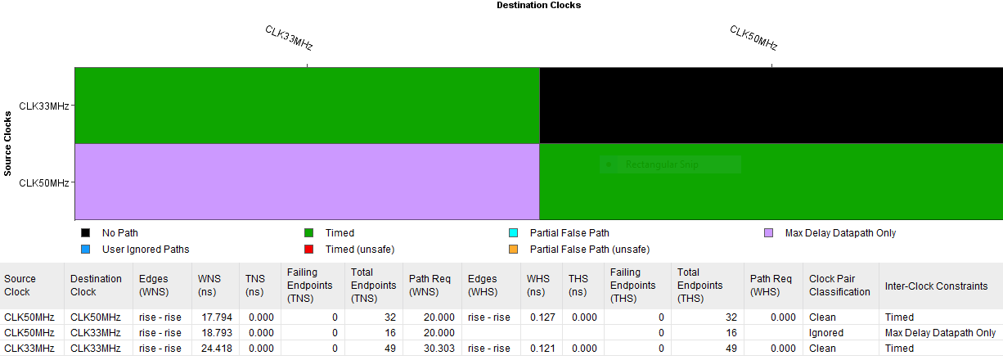Screen dimensions: 1003x360
Task: Click the Source Clock column header
Action: (32, 286)
